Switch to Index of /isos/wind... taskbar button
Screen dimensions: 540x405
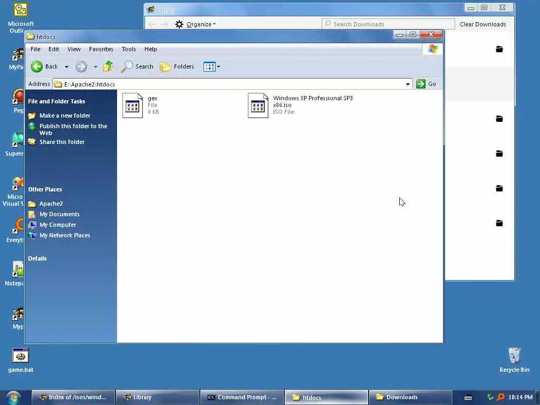click(x=73, y=397)
